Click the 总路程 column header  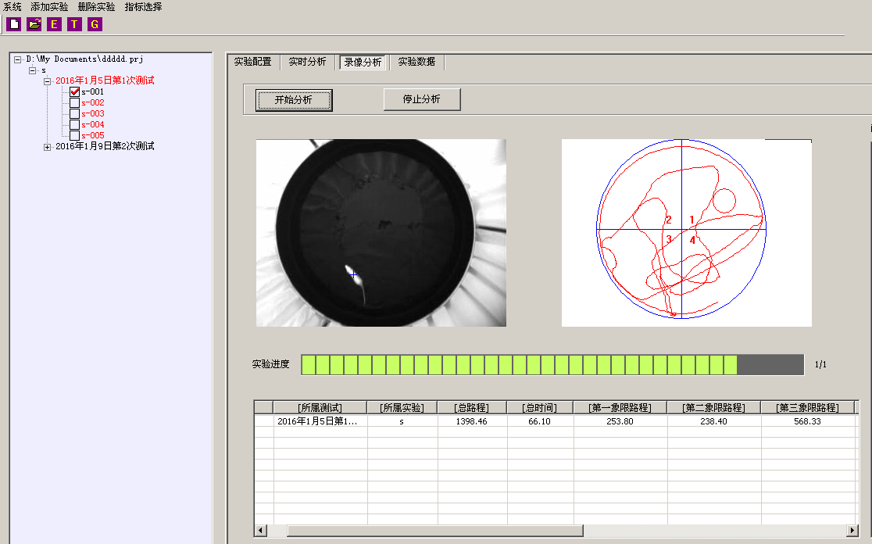[x=472, y=407]
